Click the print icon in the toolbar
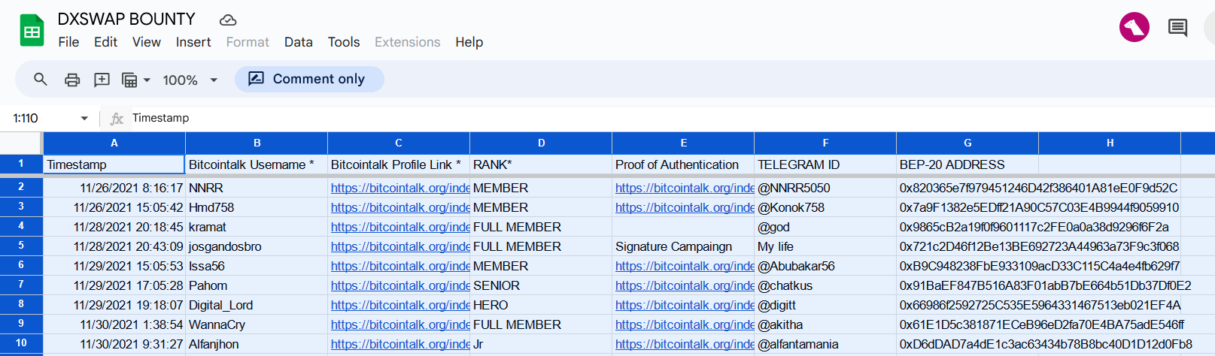Screen dimensions: 1215x356 pyautogui.click(x=72, y=80)
